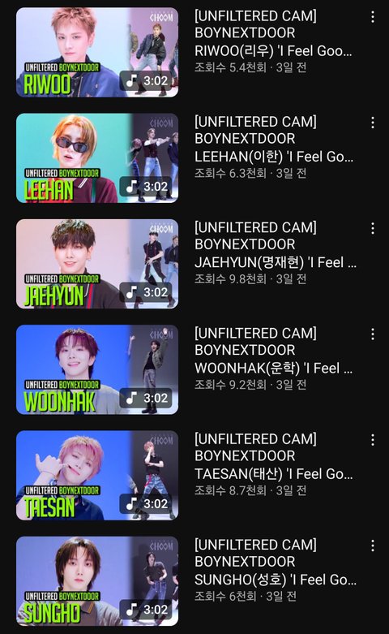Viewport: 389px width, 634px height.
Task: Tap the music note icon on SUNGHO thumbnail
Action: (x=131, y=610)
